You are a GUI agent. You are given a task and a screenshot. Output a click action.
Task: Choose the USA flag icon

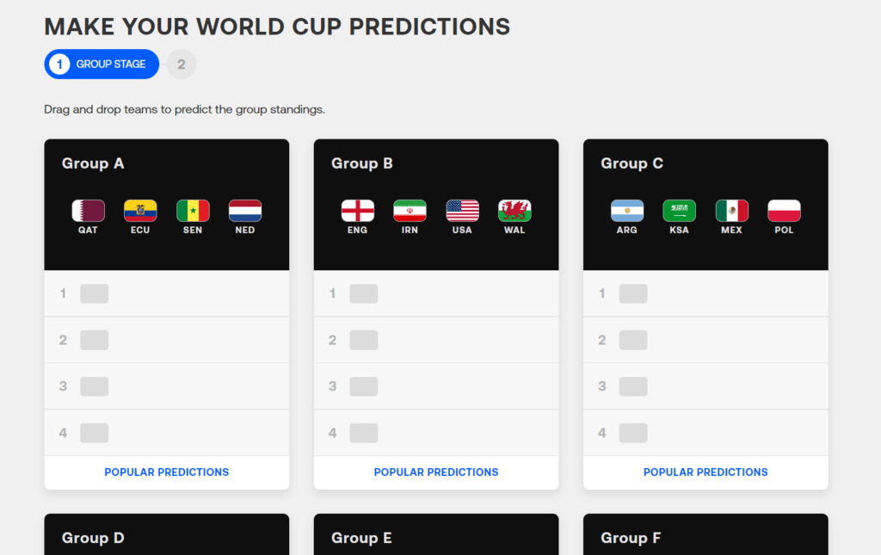click(x=462, y=211)
